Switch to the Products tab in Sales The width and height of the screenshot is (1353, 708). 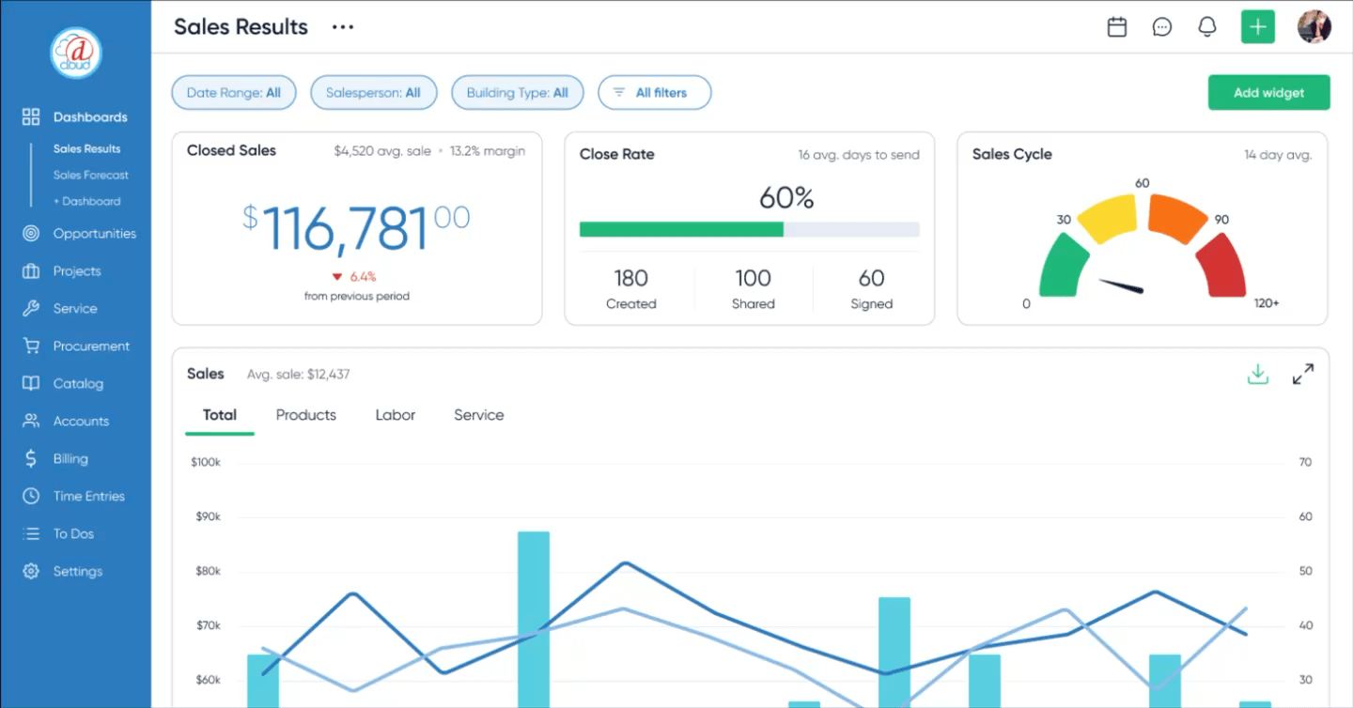(x=305, y=414)
